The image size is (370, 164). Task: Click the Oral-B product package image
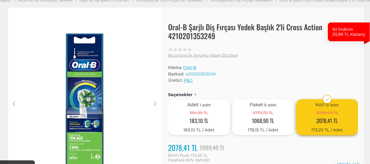click(85, 98)
